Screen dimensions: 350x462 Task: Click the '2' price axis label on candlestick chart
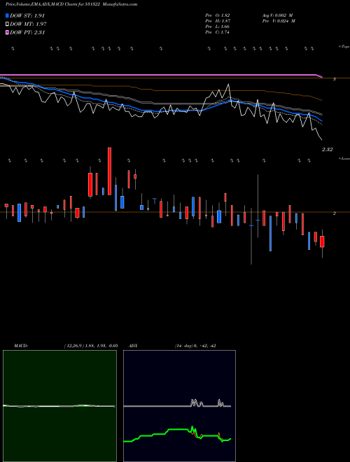coord(335,213)
